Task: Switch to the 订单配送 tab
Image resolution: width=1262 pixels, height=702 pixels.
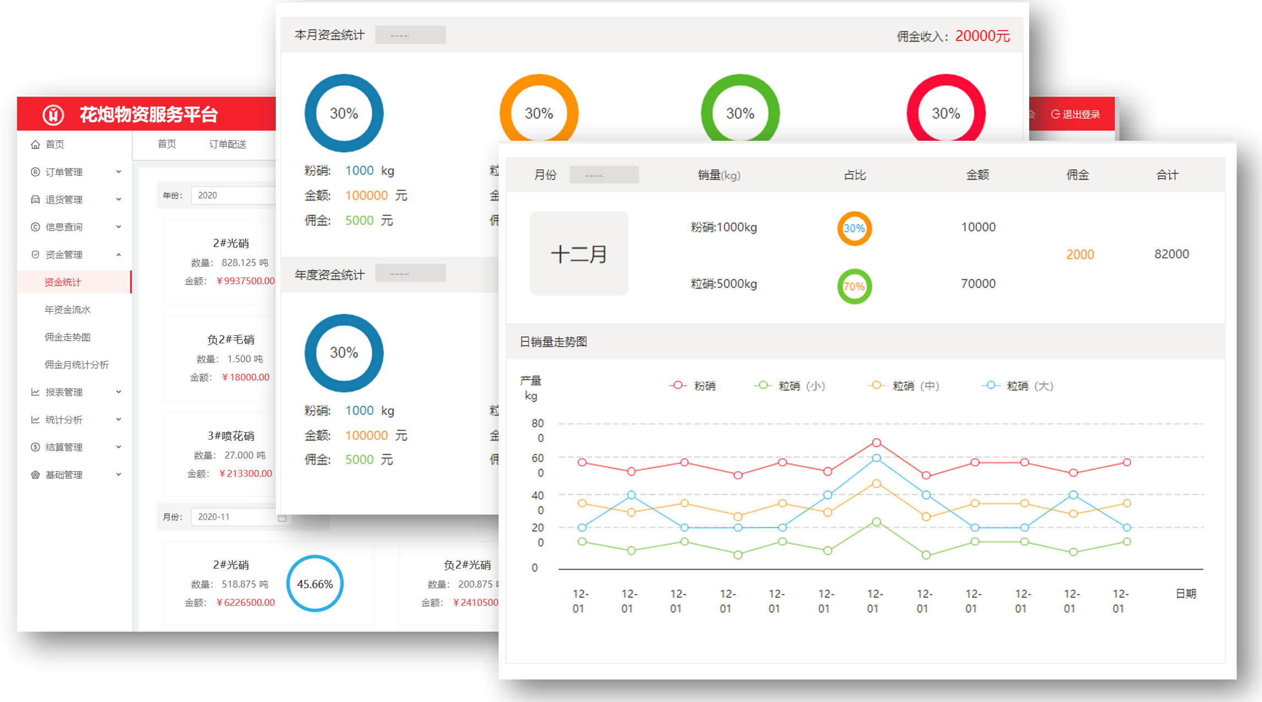Action: 227,145
